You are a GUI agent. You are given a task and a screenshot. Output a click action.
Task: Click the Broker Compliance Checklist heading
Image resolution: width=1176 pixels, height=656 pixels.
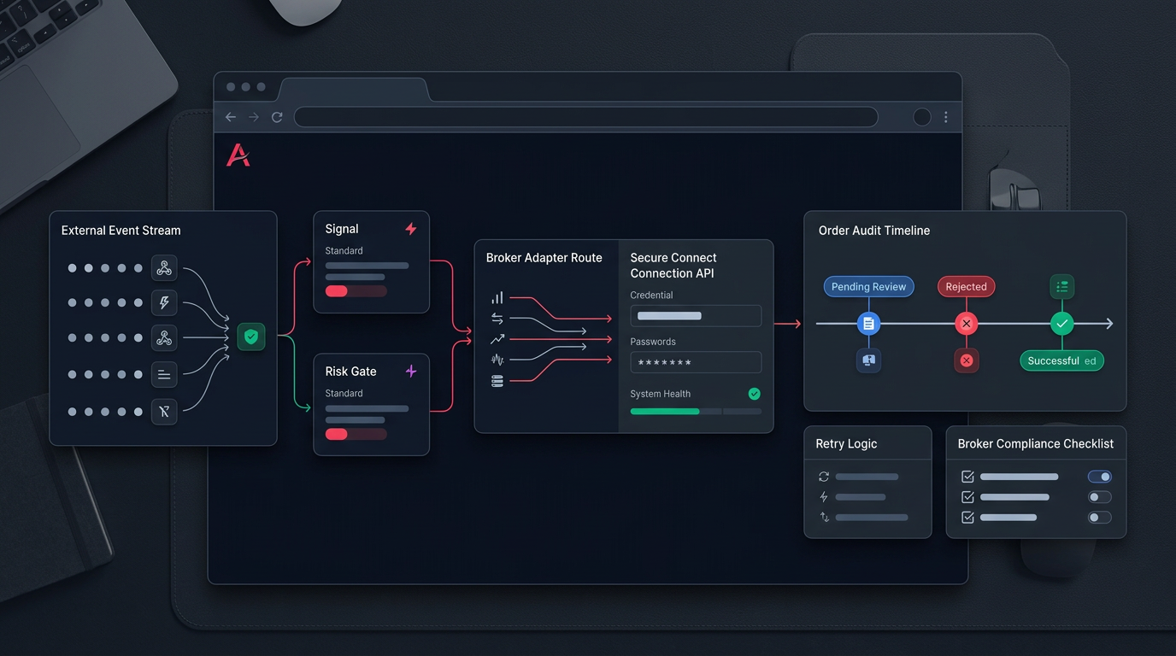click(x=1035, y=444)
